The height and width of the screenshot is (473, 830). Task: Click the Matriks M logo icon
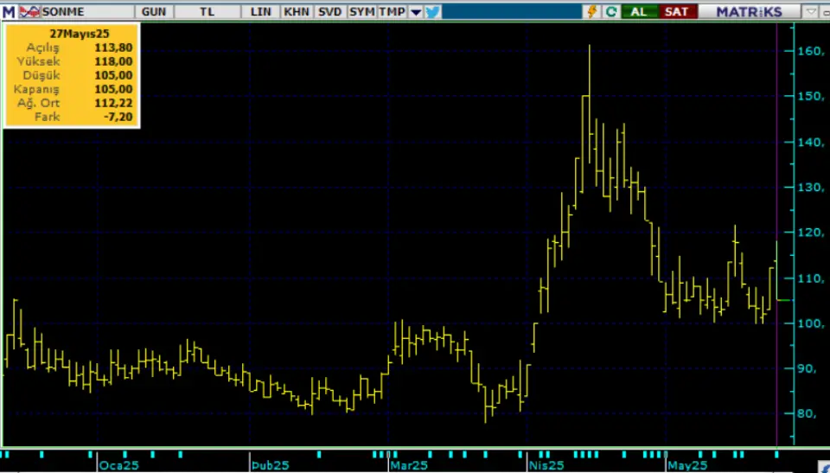pyautogui.click(x=9, y=11)
